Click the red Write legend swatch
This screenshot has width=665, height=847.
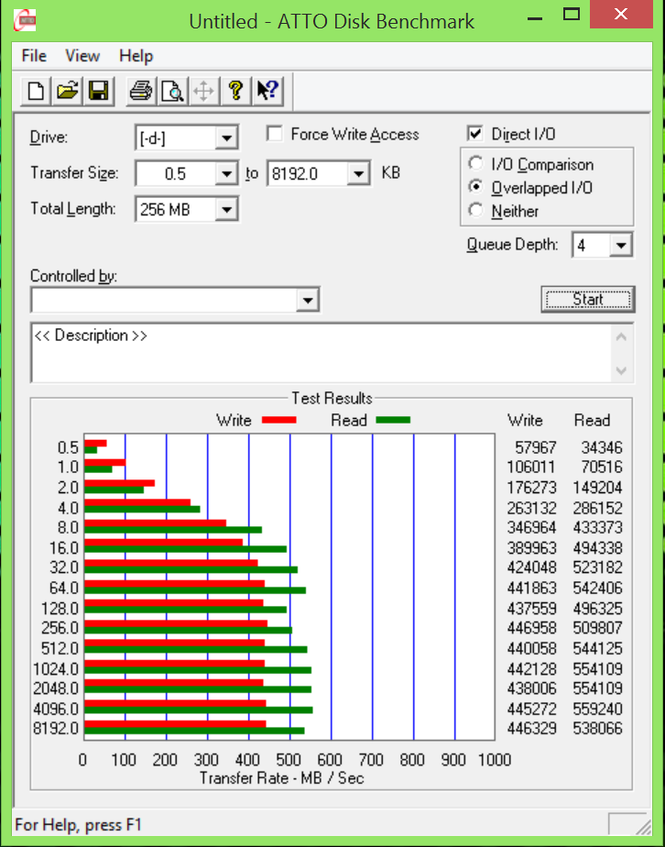pyautogui.click(x=278, y=421)
